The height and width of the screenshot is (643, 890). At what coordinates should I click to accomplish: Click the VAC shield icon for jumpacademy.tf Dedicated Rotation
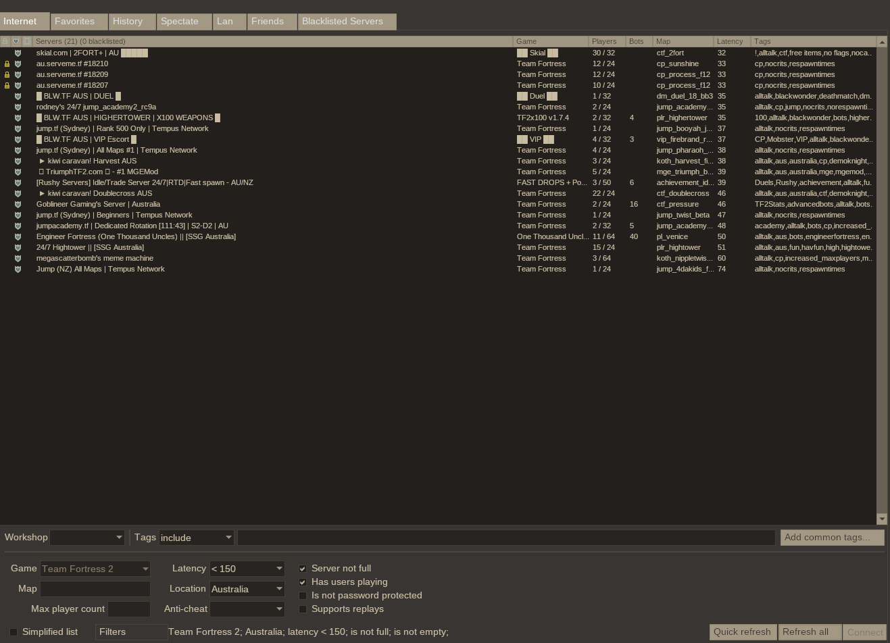pyautogui.click(x=18, y=226)
